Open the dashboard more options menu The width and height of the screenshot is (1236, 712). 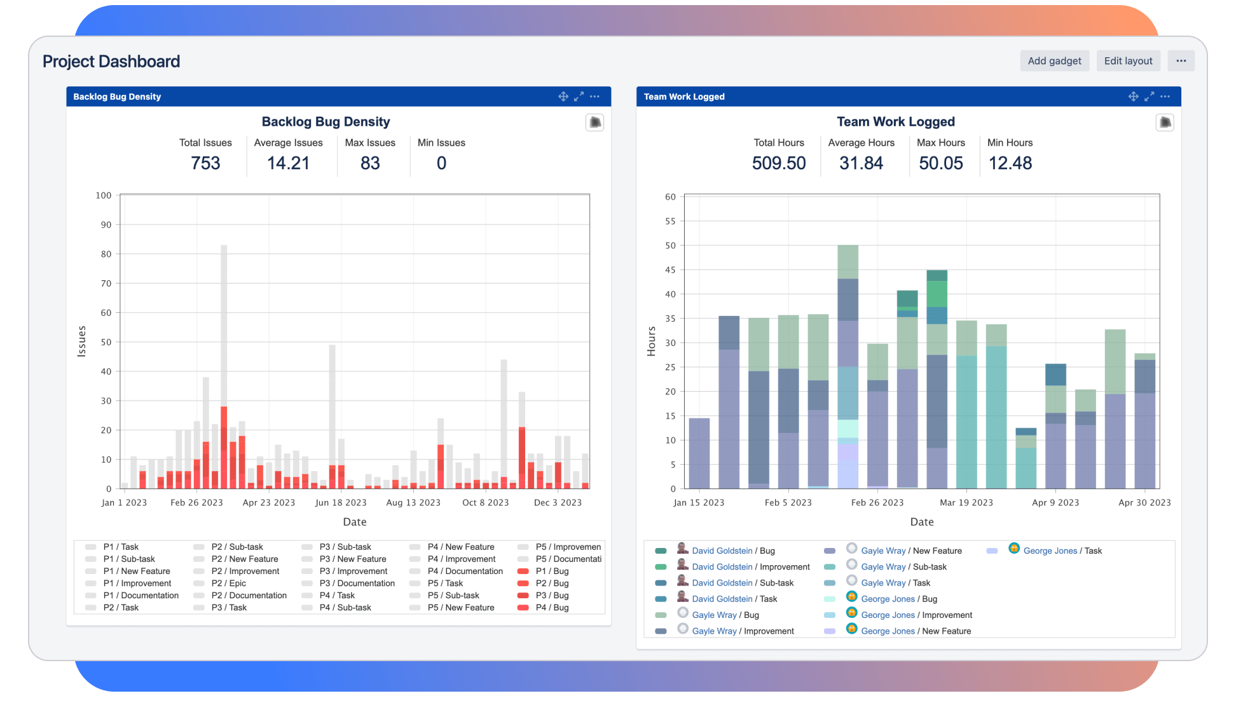tap(1181, 61)
